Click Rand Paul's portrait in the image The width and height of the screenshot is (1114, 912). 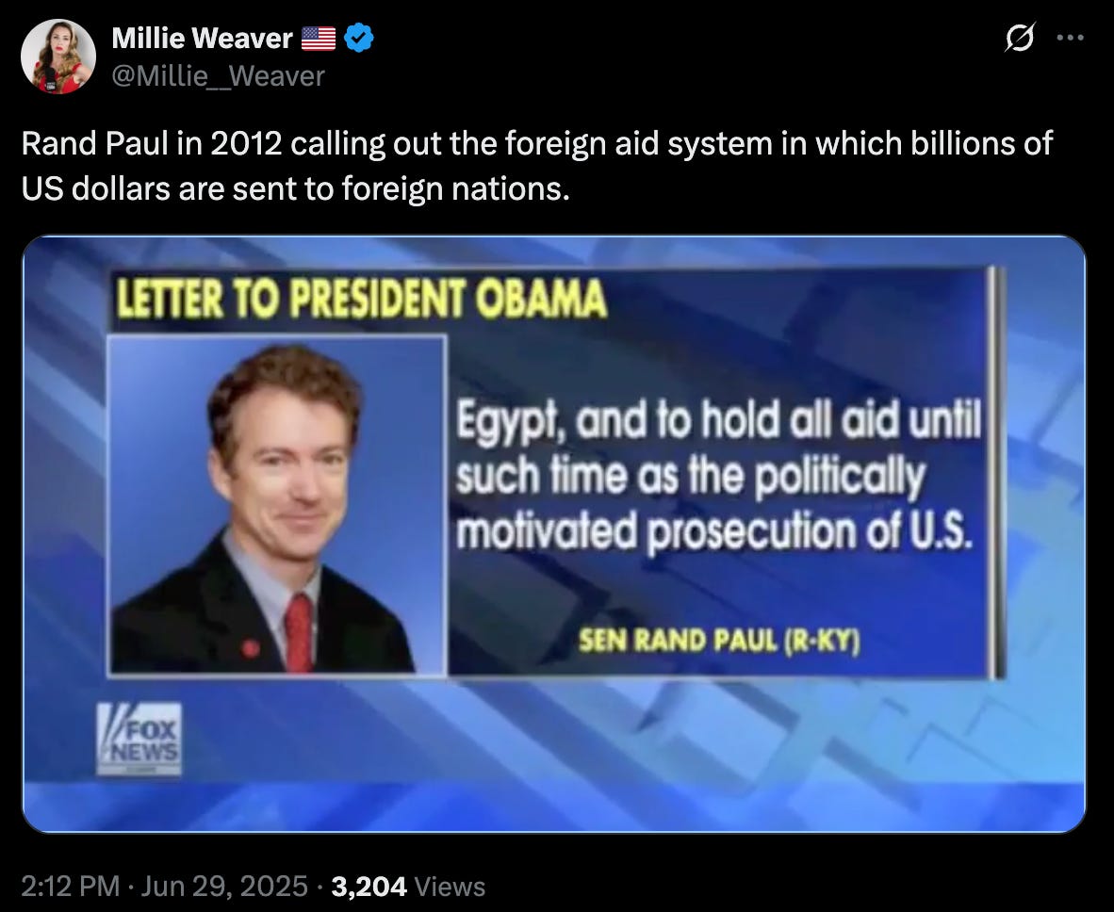click(277, 505)
